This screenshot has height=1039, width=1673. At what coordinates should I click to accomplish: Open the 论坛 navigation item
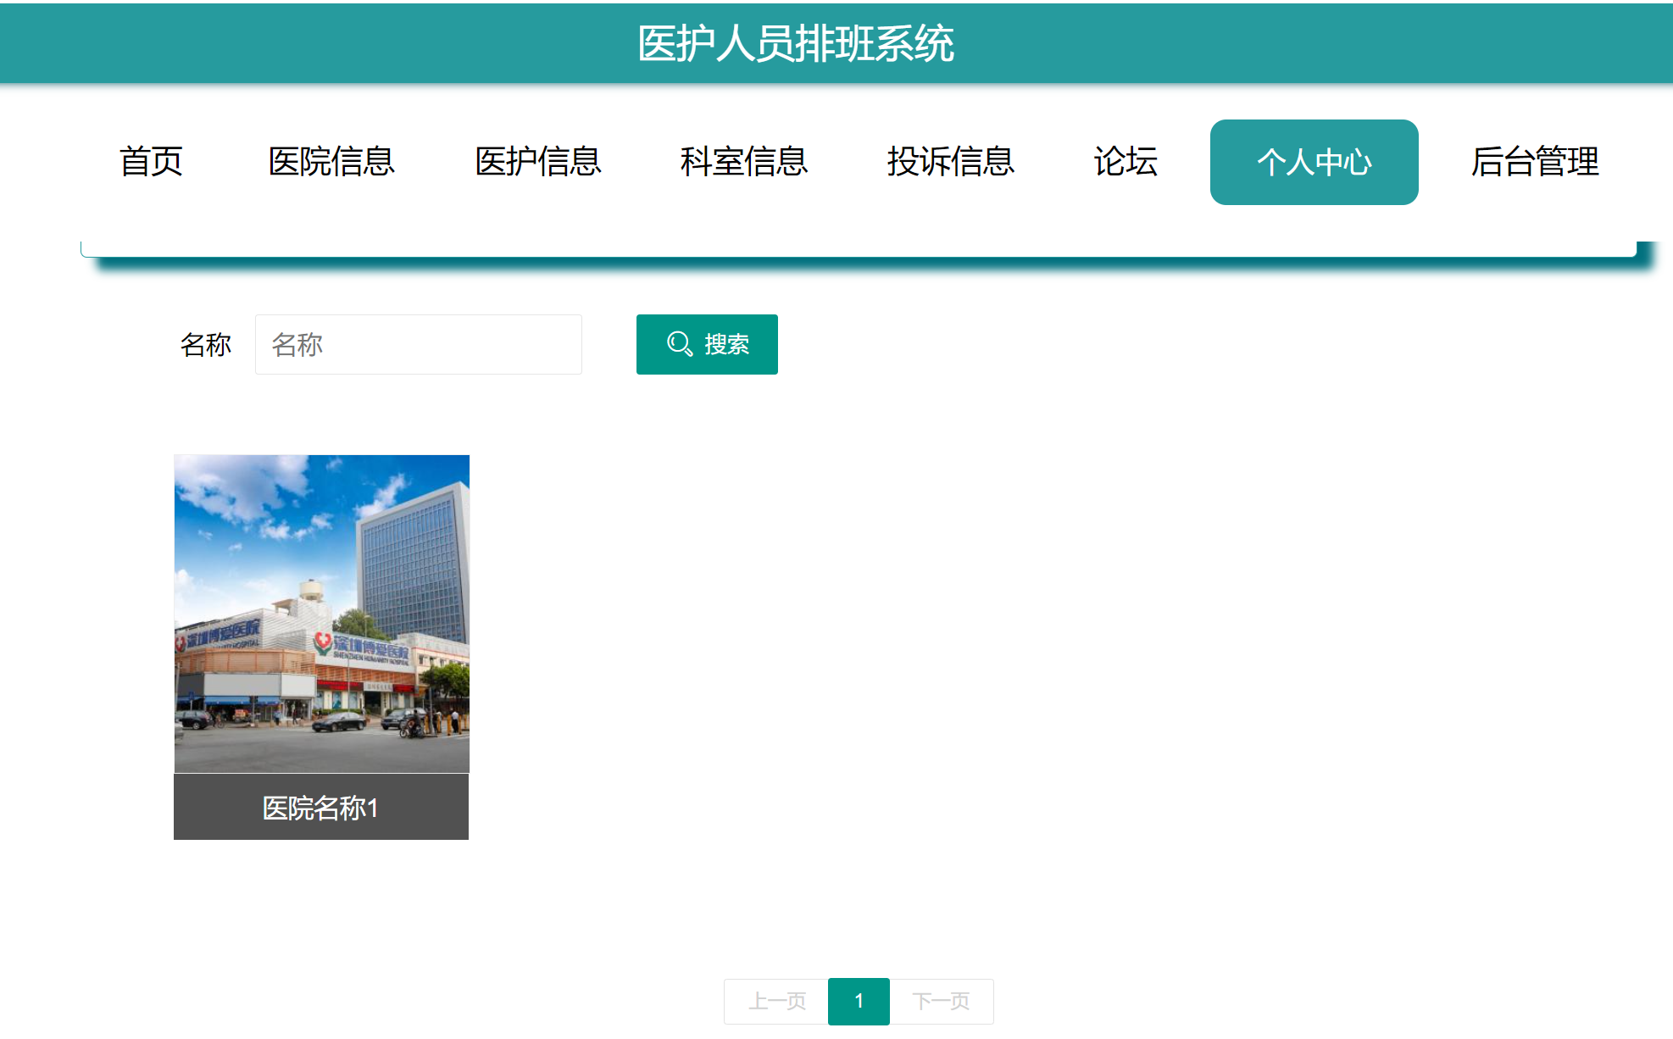1127,162
